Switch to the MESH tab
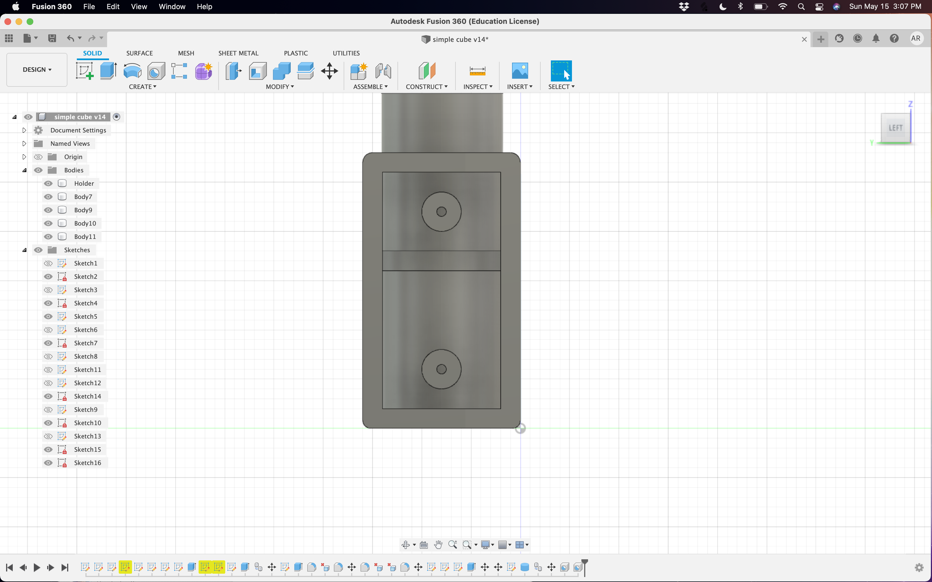 [x=186, y=53]
